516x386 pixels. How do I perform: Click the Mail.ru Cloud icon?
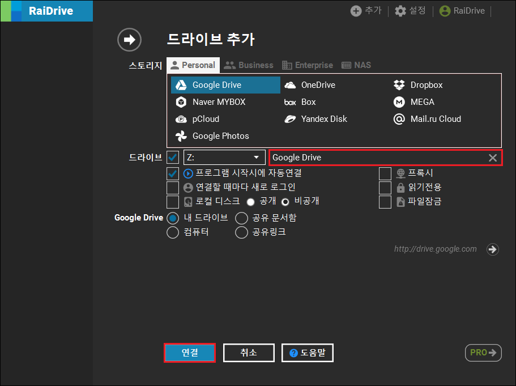399,119
